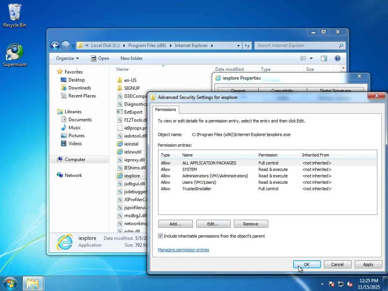Select the TrustedInstaller permission entry
The width and height of the screenshot is (388, 291).
point(268,189)
